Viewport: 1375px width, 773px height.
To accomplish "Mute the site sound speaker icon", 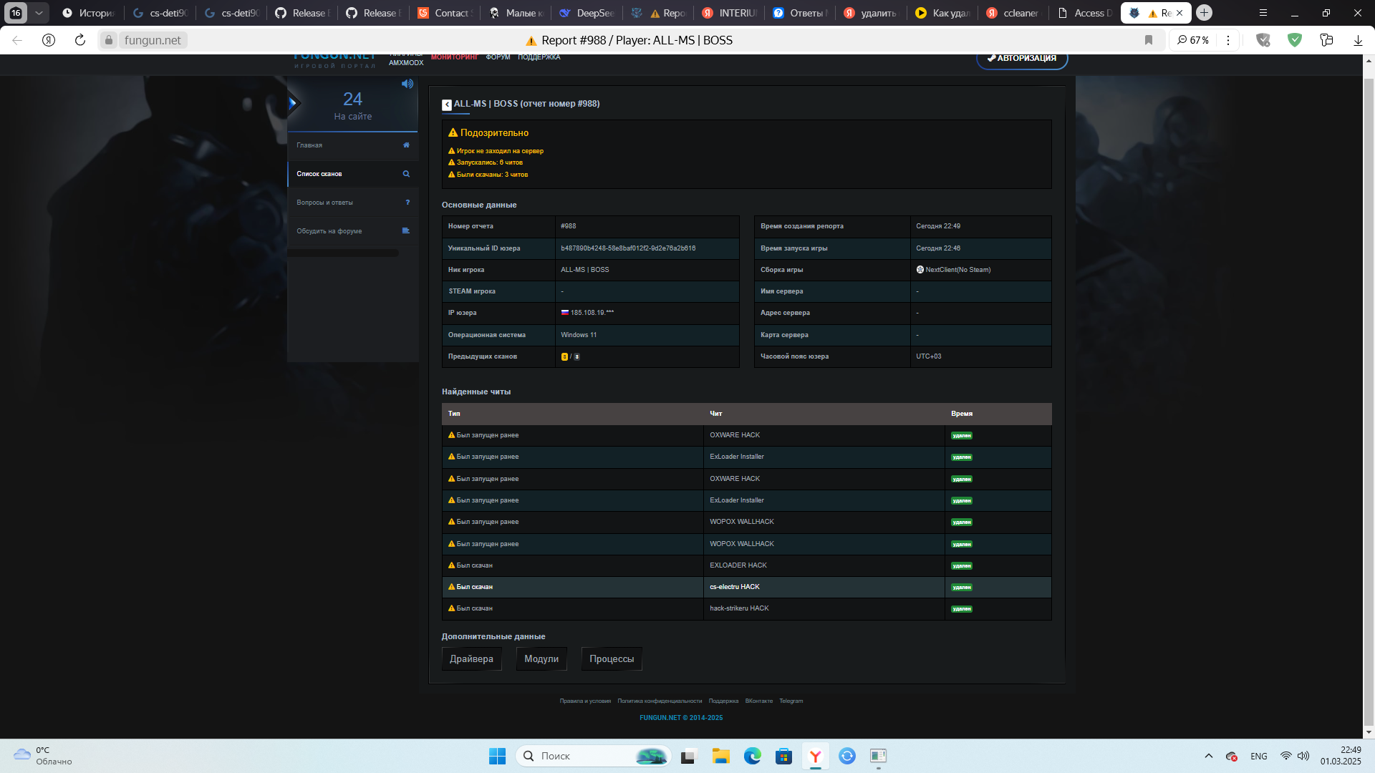I will (x=407, y=84).
